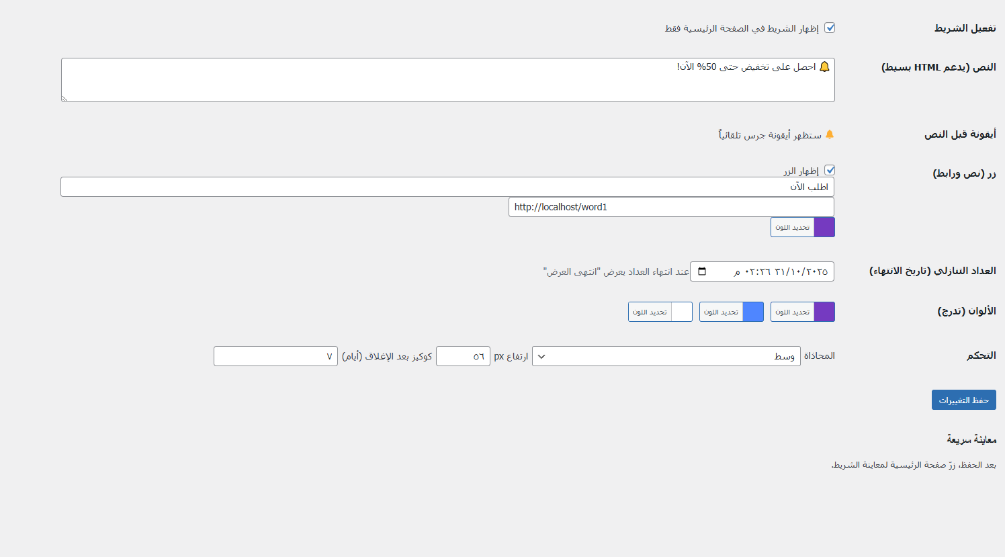Click the cookie days after close field
The height and width of the screenshot is (557, 1005).
tap(275, 356)
